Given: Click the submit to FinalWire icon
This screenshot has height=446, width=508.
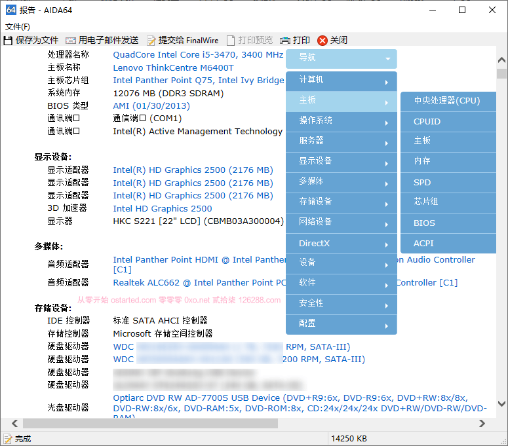Looking at the screenshot, I should (x=151, y=41).
